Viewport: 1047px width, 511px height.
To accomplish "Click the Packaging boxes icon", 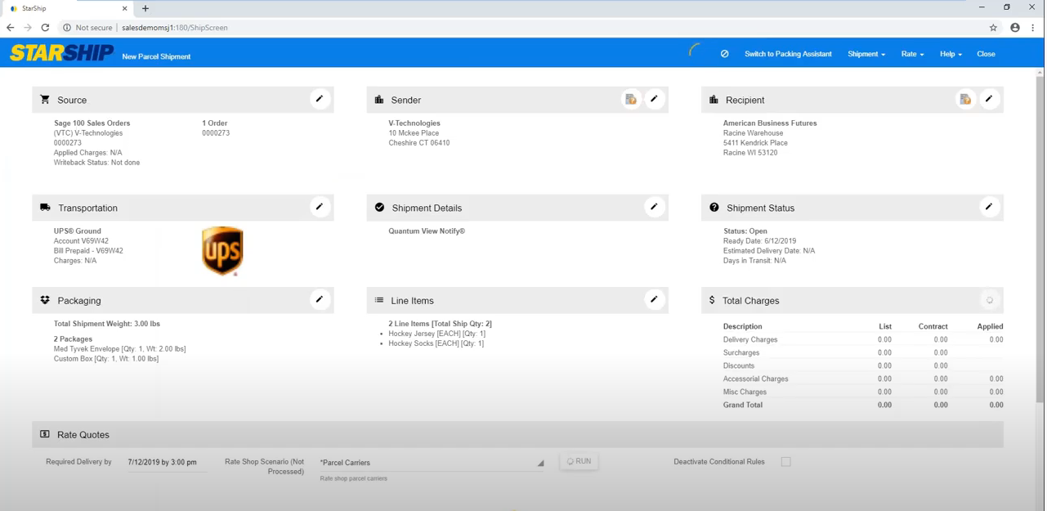I will [x=45, y=300].
